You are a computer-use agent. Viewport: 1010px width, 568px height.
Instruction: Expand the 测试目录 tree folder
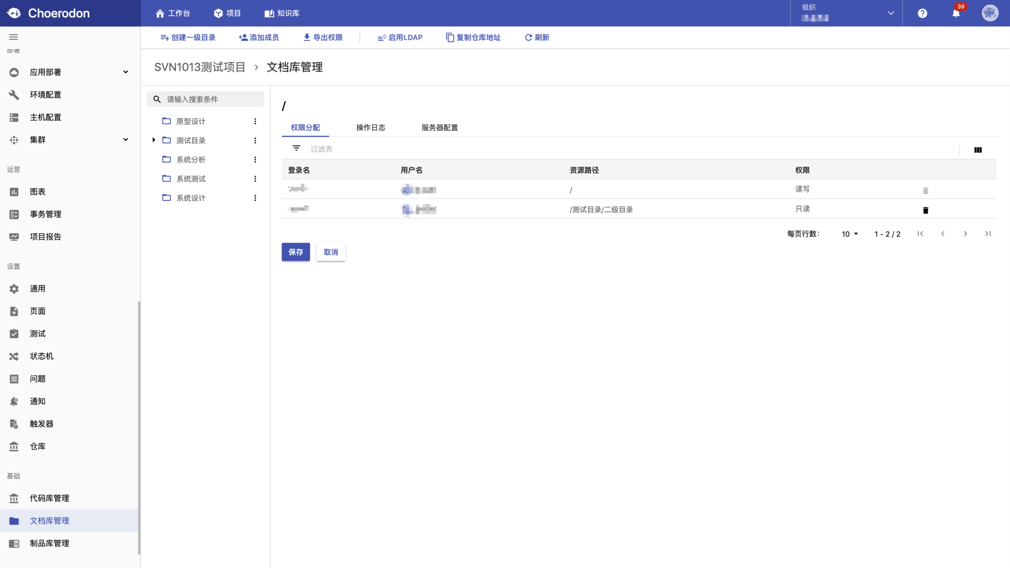(x=154, y=140)
